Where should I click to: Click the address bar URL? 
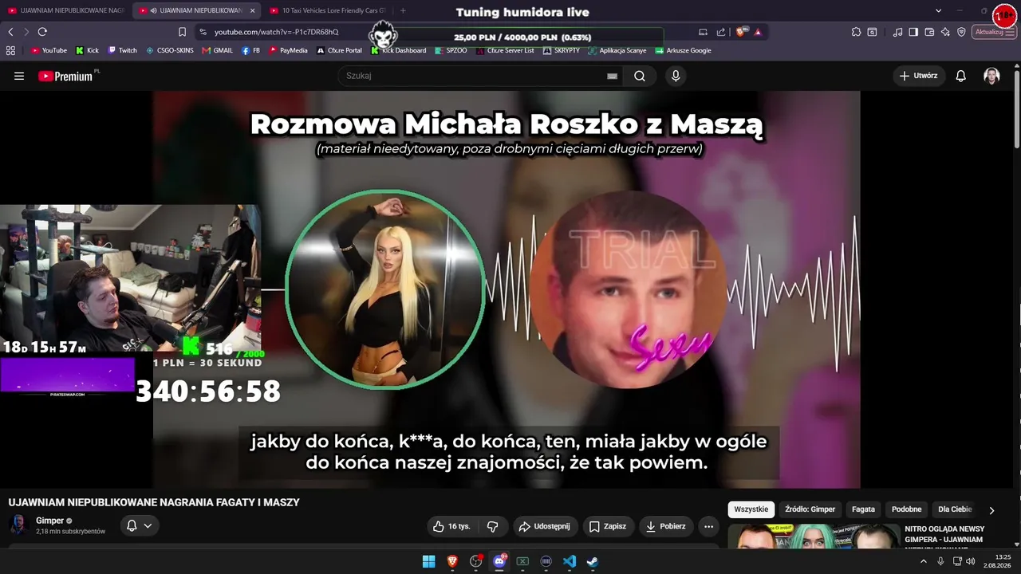click(x=276, y=32)
